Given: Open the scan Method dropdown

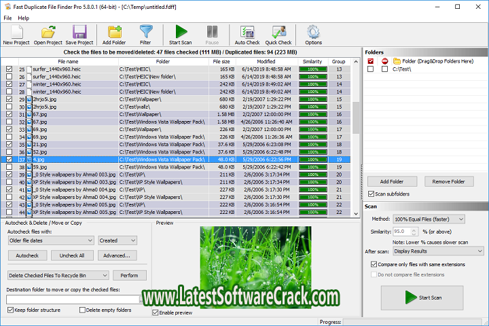Looking at the screenshot, I should (431, 219).
